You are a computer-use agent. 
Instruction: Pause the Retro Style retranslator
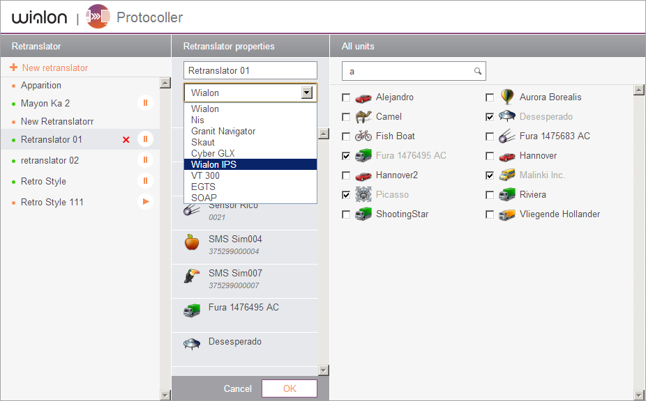click(x=145, y=180)
